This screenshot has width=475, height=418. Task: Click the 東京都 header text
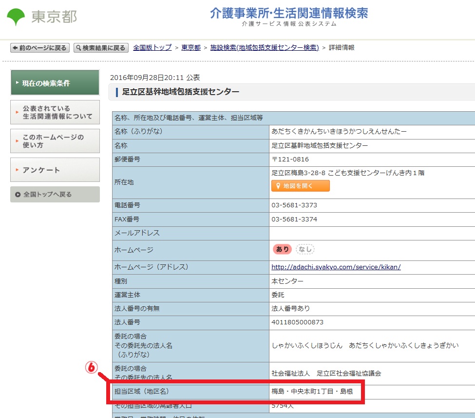pyautogui.click(x=54, y=17)
